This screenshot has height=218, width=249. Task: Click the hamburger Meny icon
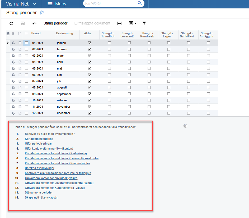50,4
